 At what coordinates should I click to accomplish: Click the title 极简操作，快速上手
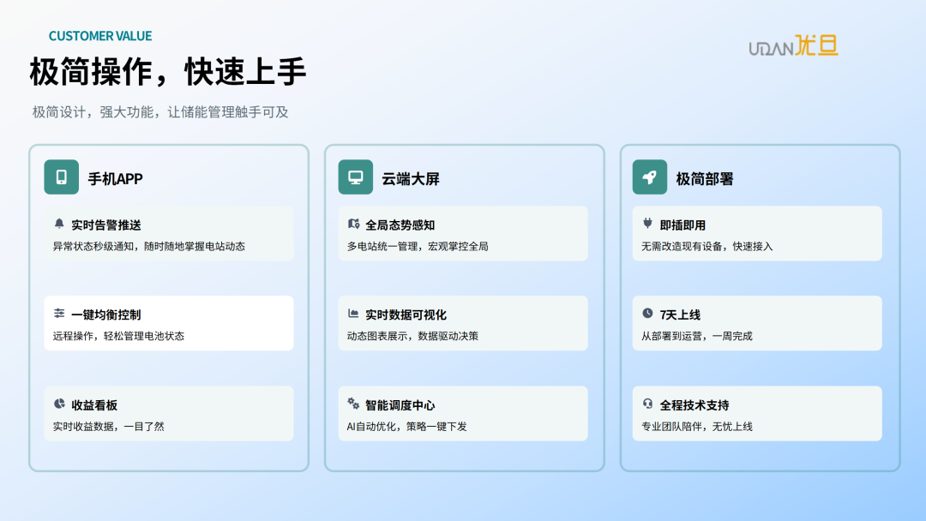coord(168,72)
